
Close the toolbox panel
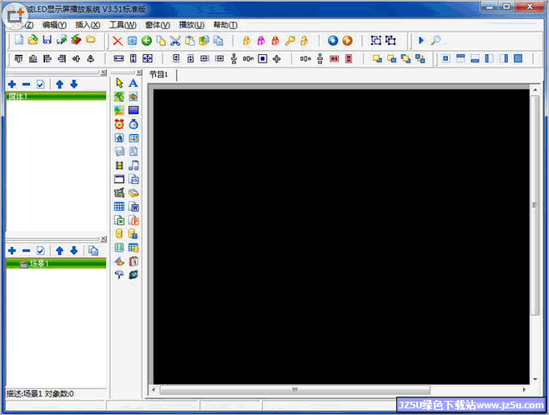click(x=139, y=72)
